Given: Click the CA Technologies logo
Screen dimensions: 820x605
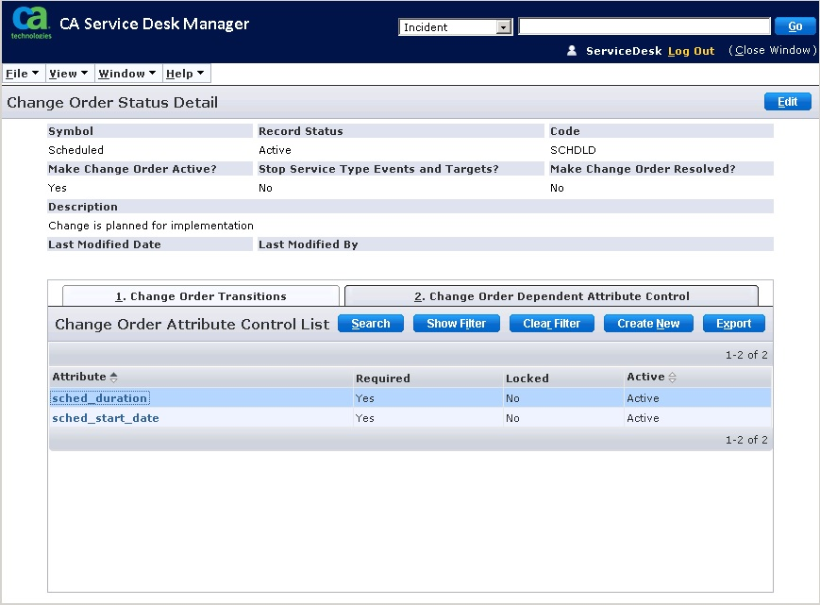Looking at the screenshot, I should (31, 23).
